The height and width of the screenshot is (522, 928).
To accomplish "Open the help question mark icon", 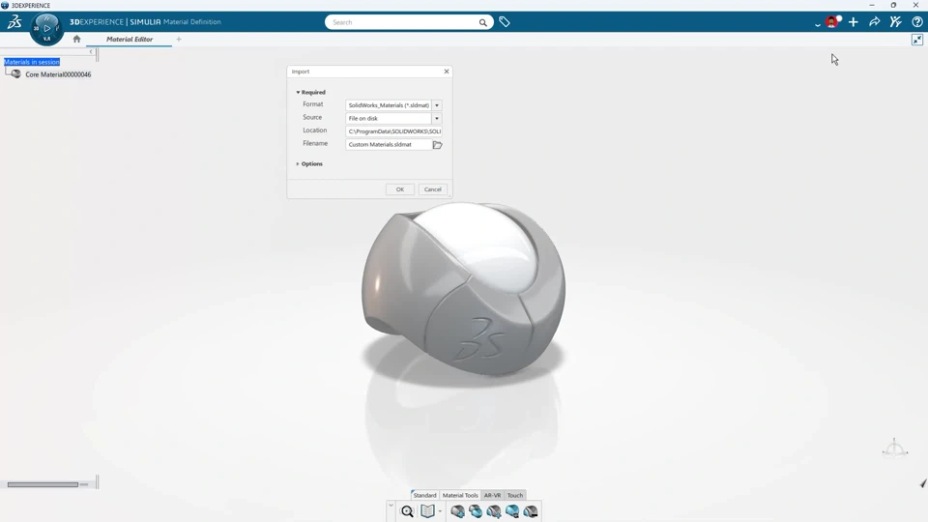I will tap(916, 22).
